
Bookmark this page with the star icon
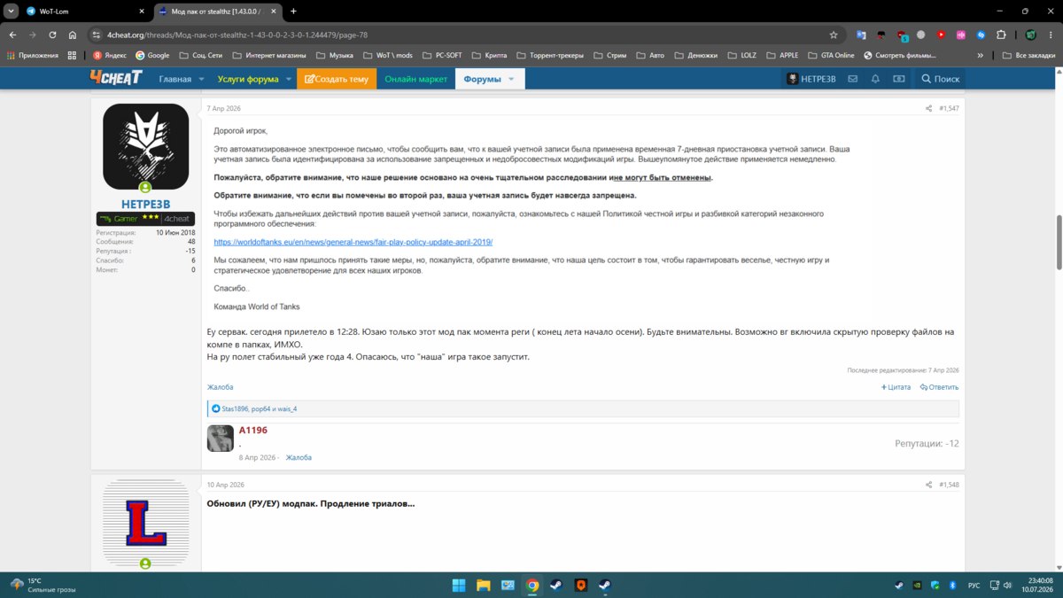pos(834,35)
